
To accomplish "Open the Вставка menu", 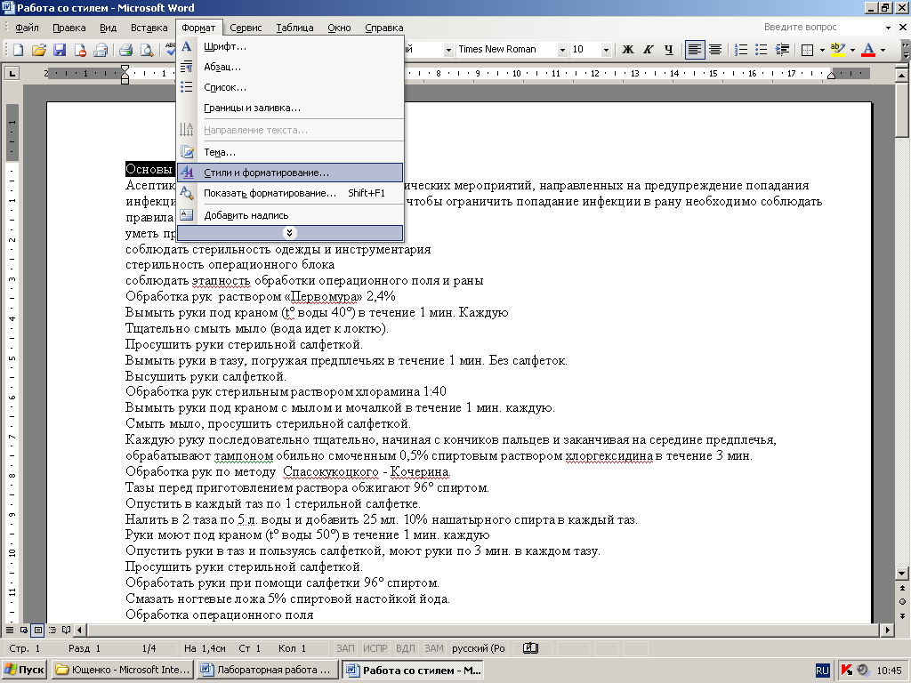I will tap(149, 28).
